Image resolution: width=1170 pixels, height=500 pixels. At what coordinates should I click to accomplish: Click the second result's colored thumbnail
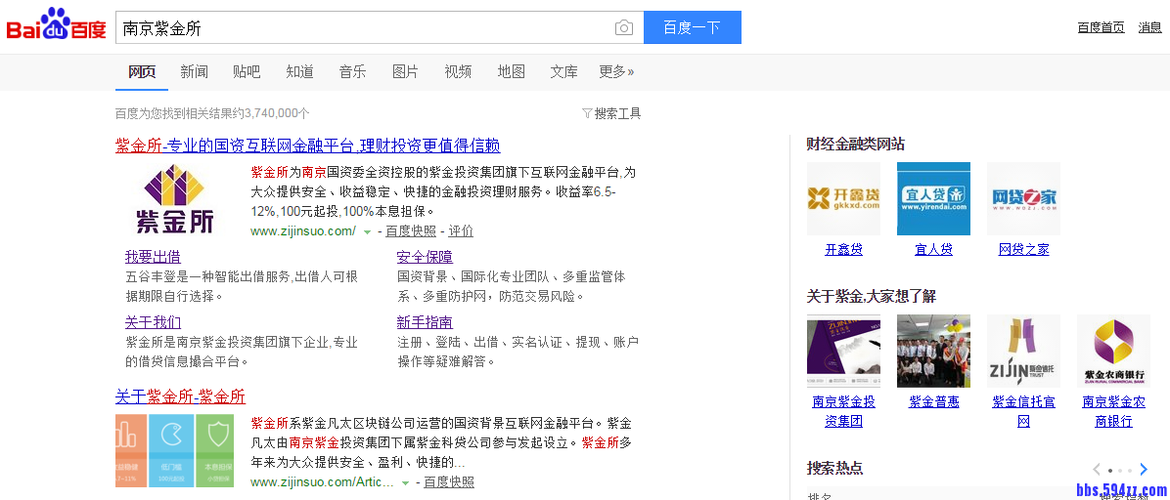tap(175, 451)
